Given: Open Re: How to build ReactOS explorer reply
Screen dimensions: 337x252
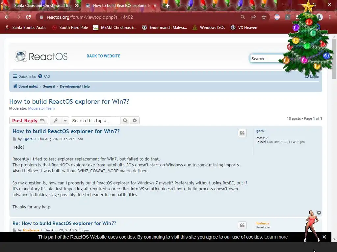Looking at the screenshot, I should tap(64, 223).
